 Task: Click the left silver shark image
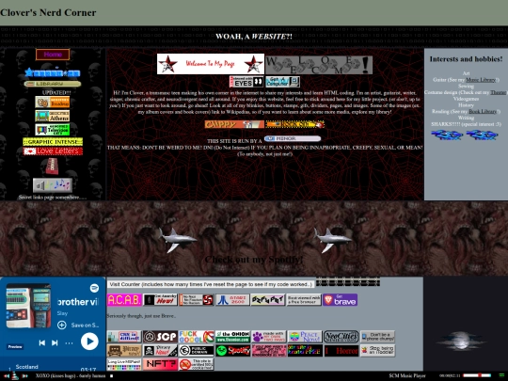tap(177, 240)
